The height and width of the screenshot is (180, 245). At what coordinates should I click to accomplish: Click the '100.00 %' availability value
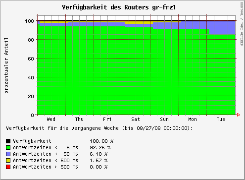pos(101,141)
